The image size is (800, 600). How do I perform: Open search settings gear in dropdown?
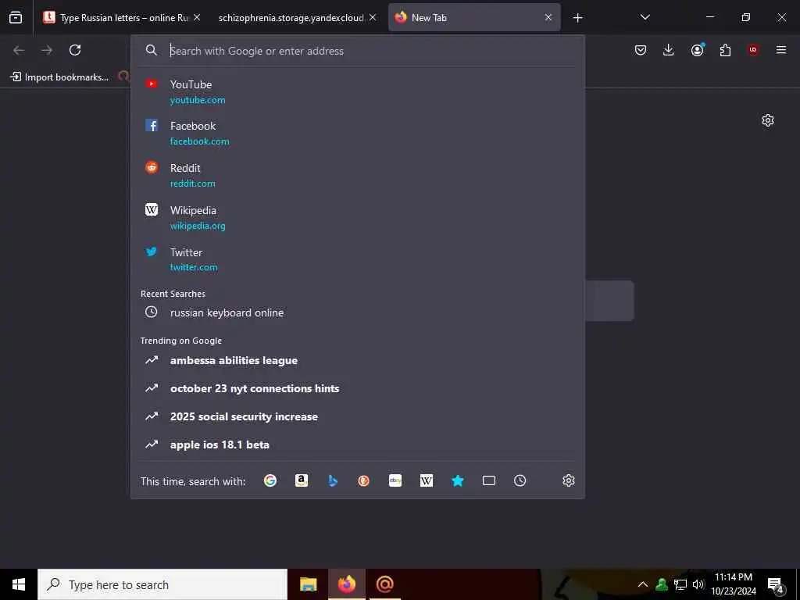click(569, 480)
